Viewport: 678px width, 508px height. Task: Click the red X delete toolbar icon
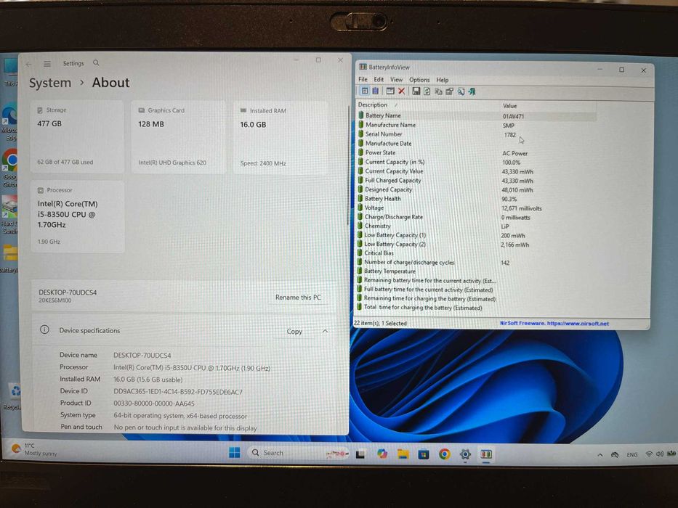coord(401,91)
